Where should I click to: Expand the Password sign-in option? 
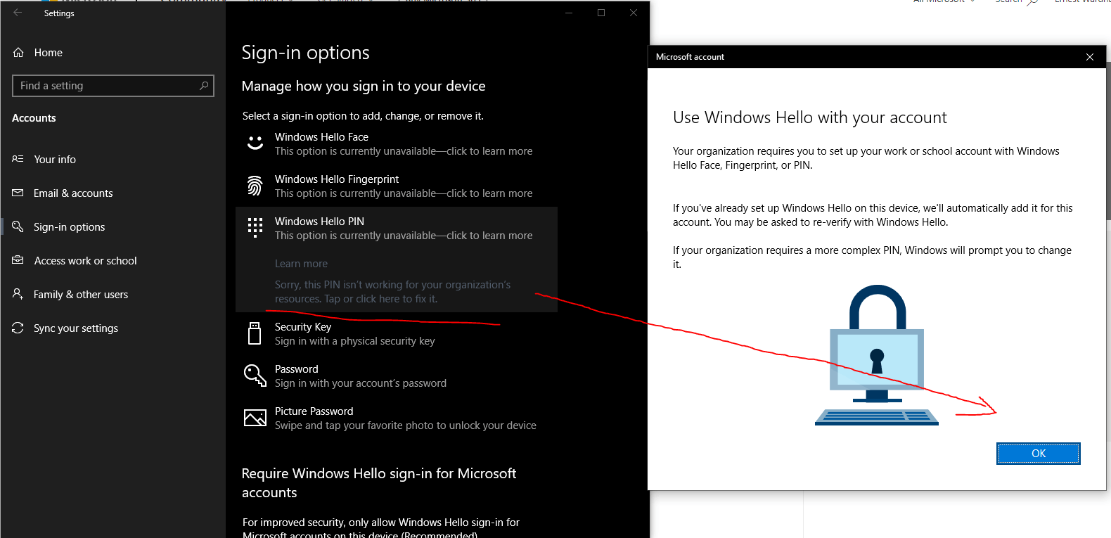pos(397,376)
